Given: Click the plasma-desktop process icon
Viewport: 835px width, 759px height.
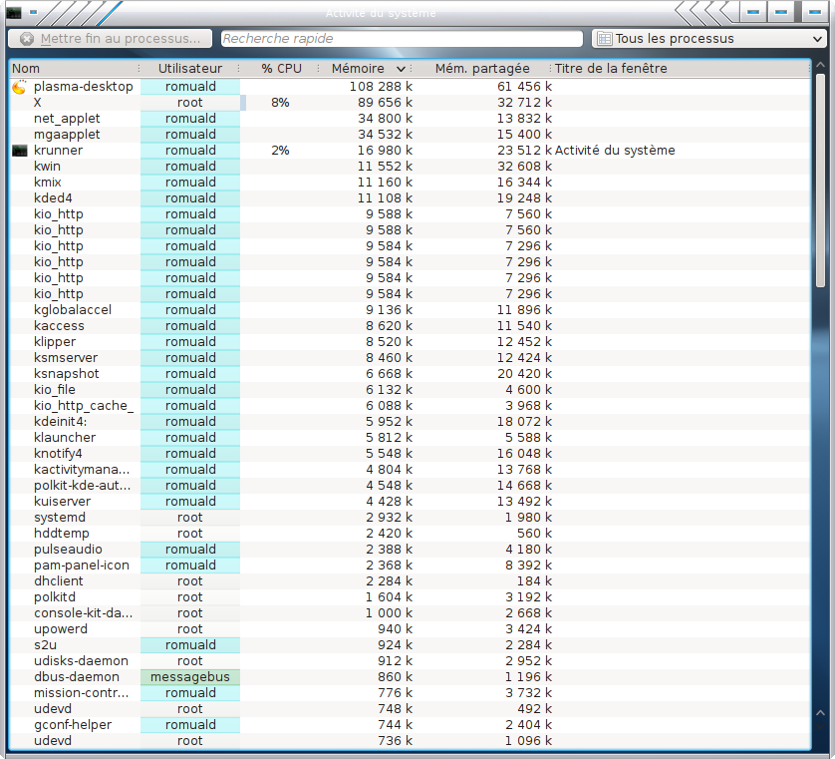Looking at the screenshot, I should click(x=20, y=87).
